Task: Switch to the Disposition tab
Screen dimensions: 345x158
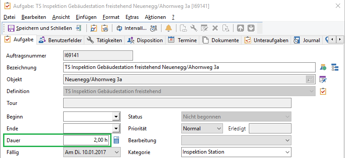Action: pos(145,40)
